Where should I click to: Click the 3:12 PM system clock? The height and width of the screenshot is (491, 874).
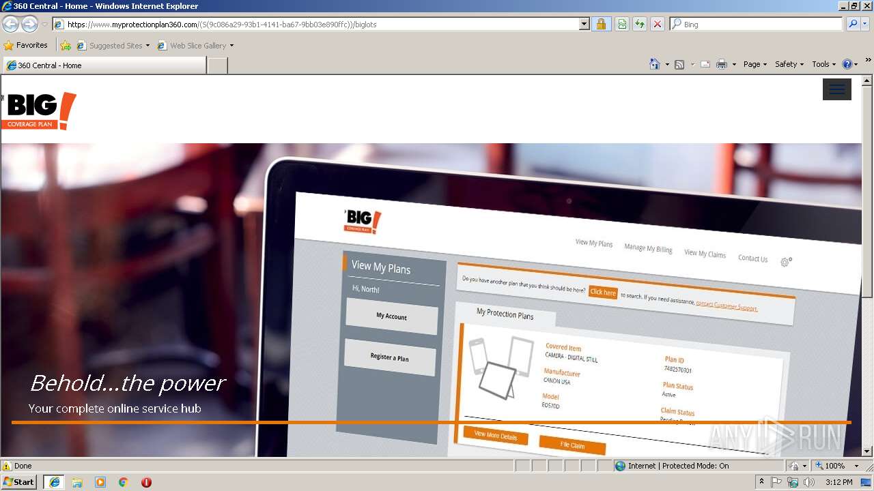point(838,482)
